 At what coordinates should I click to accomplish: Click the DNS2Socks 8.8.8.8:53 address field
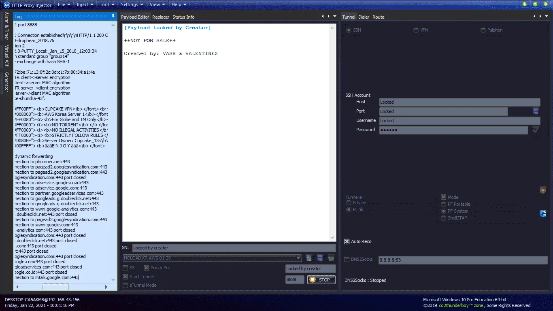pyautogui.click(x=463, y=260)
